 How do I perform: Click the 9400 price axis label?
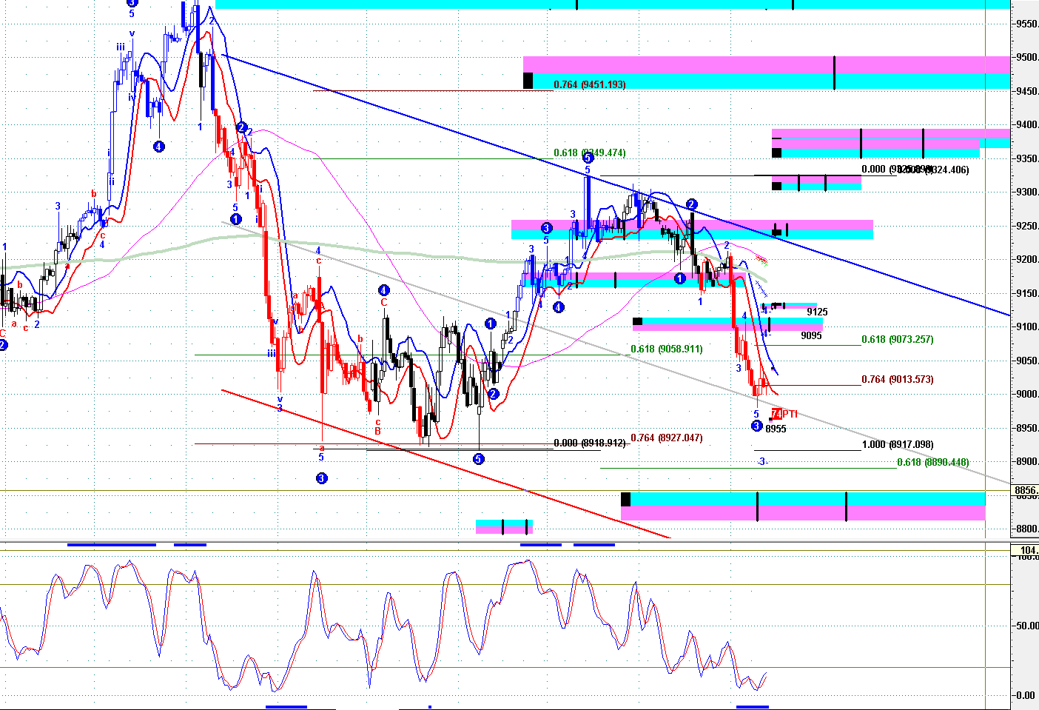coord(1026,124)
